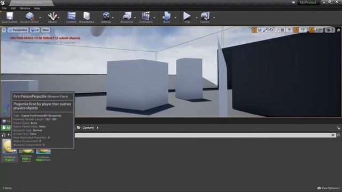Open Settings dropdown arrow
The image size is (342, 192).
(113, 18)
